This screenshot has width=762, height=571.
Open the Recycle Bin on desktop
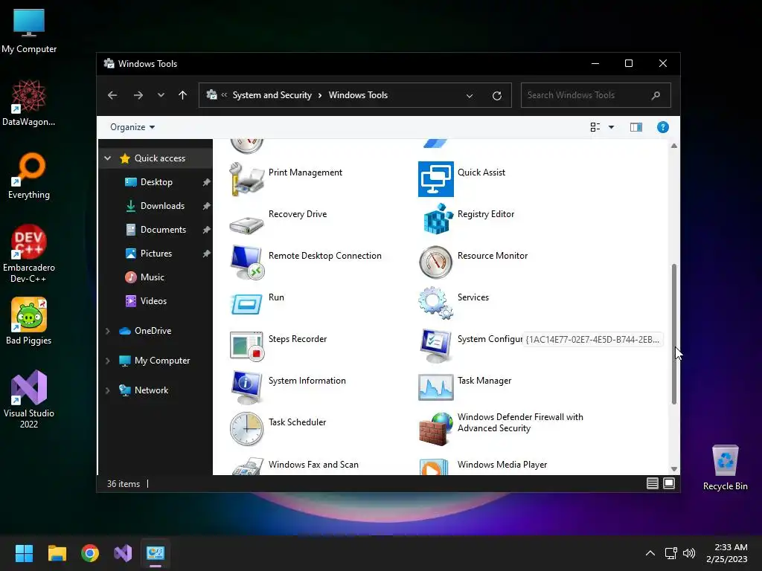(725, 468)
